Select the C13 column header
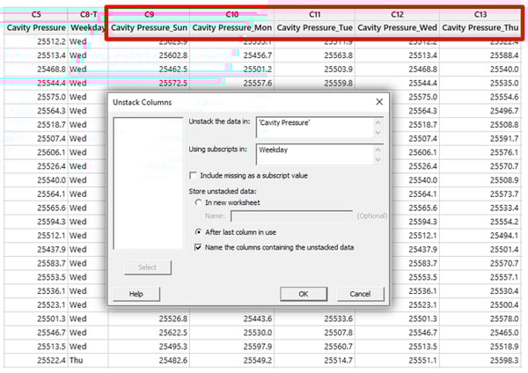This screenshot has height=373, width=528. [x=480, y=14]
